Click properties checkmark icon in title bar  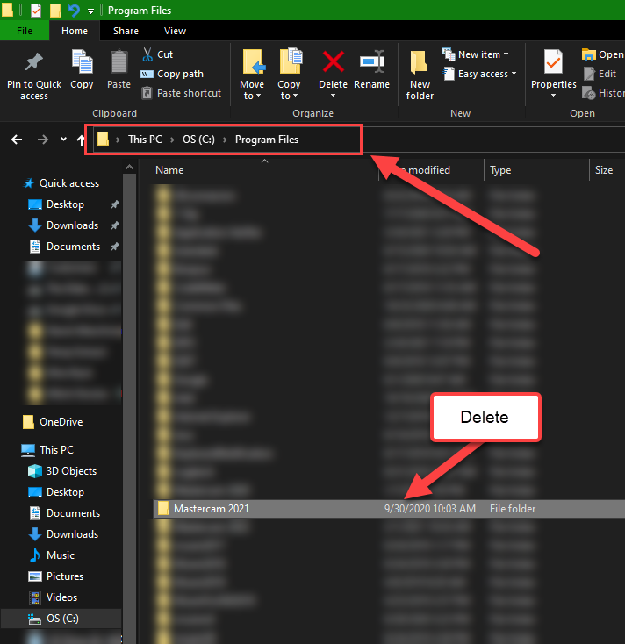[36, 11]
